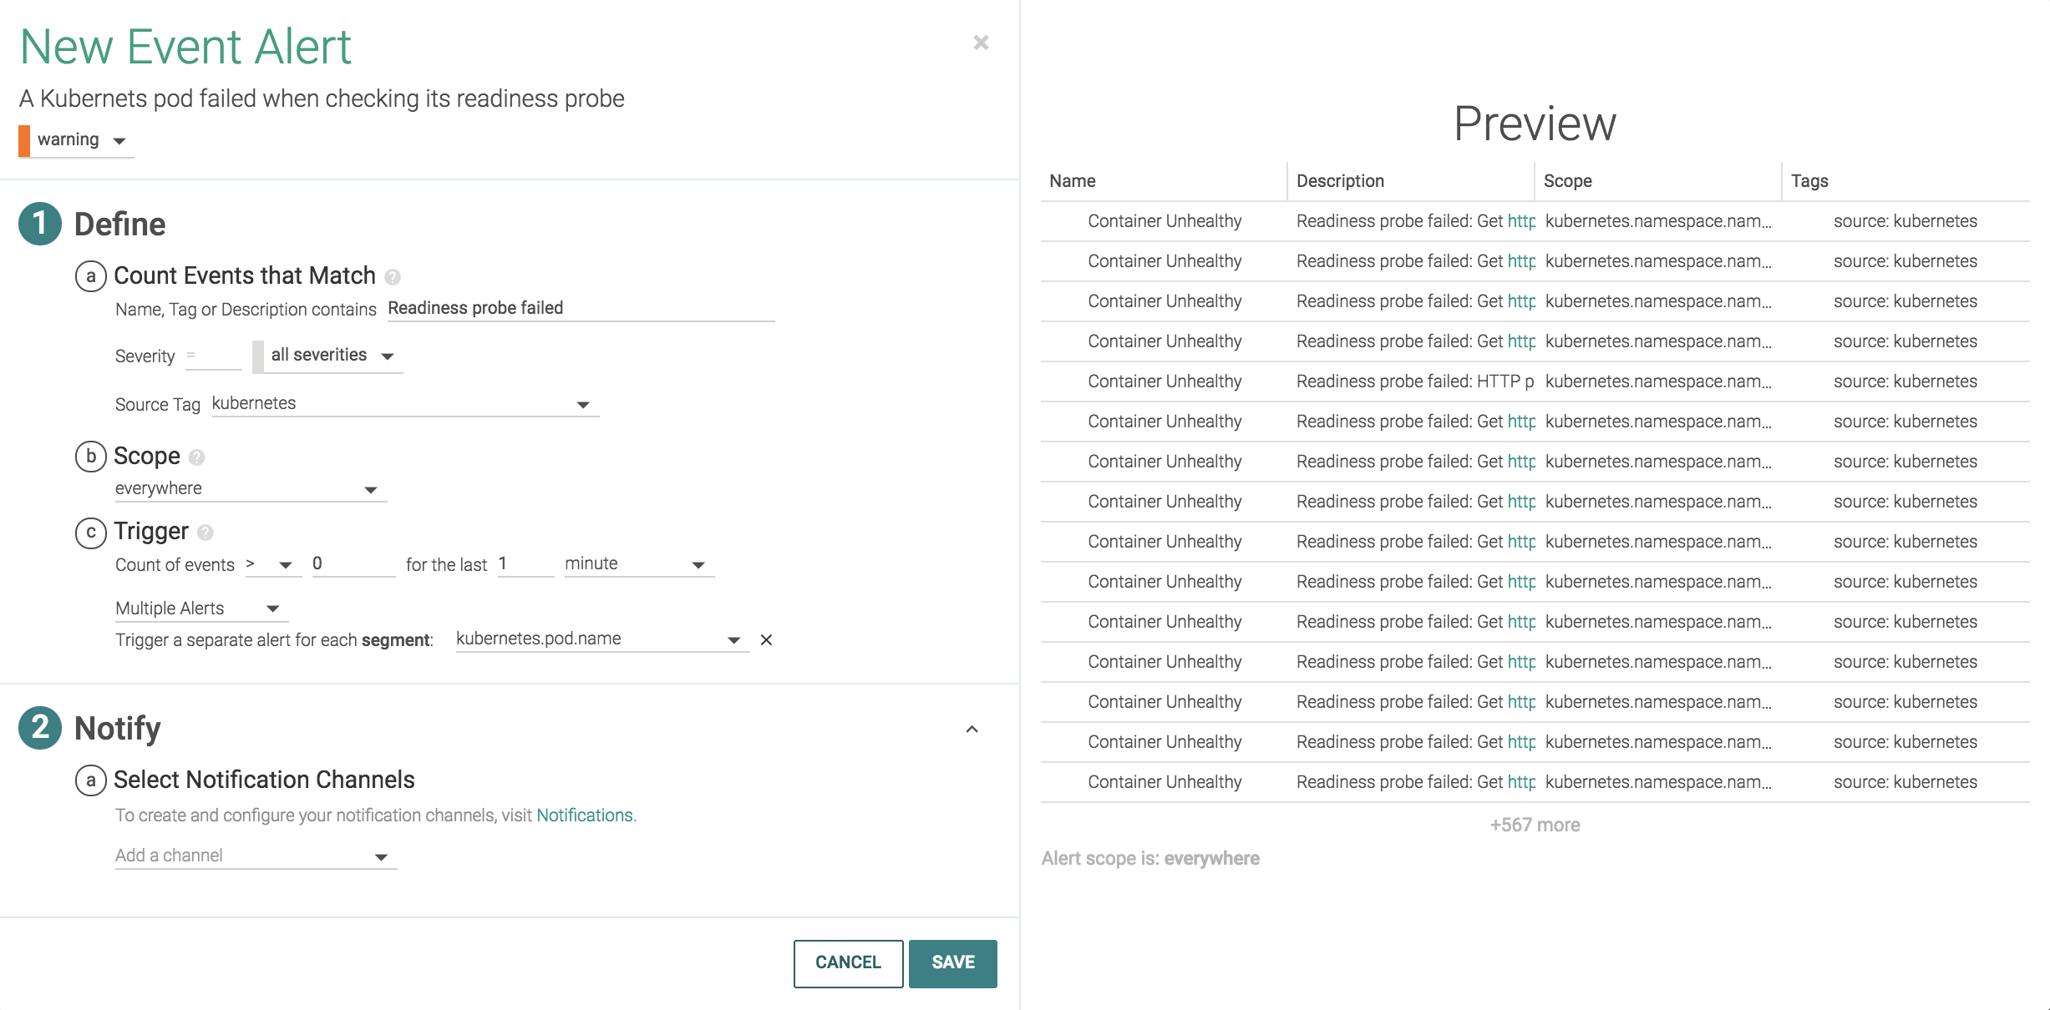Open the Scope help tooltip icon
Image resolution: width=2050 pixels, height=1010 pixels.
(197, 457)
